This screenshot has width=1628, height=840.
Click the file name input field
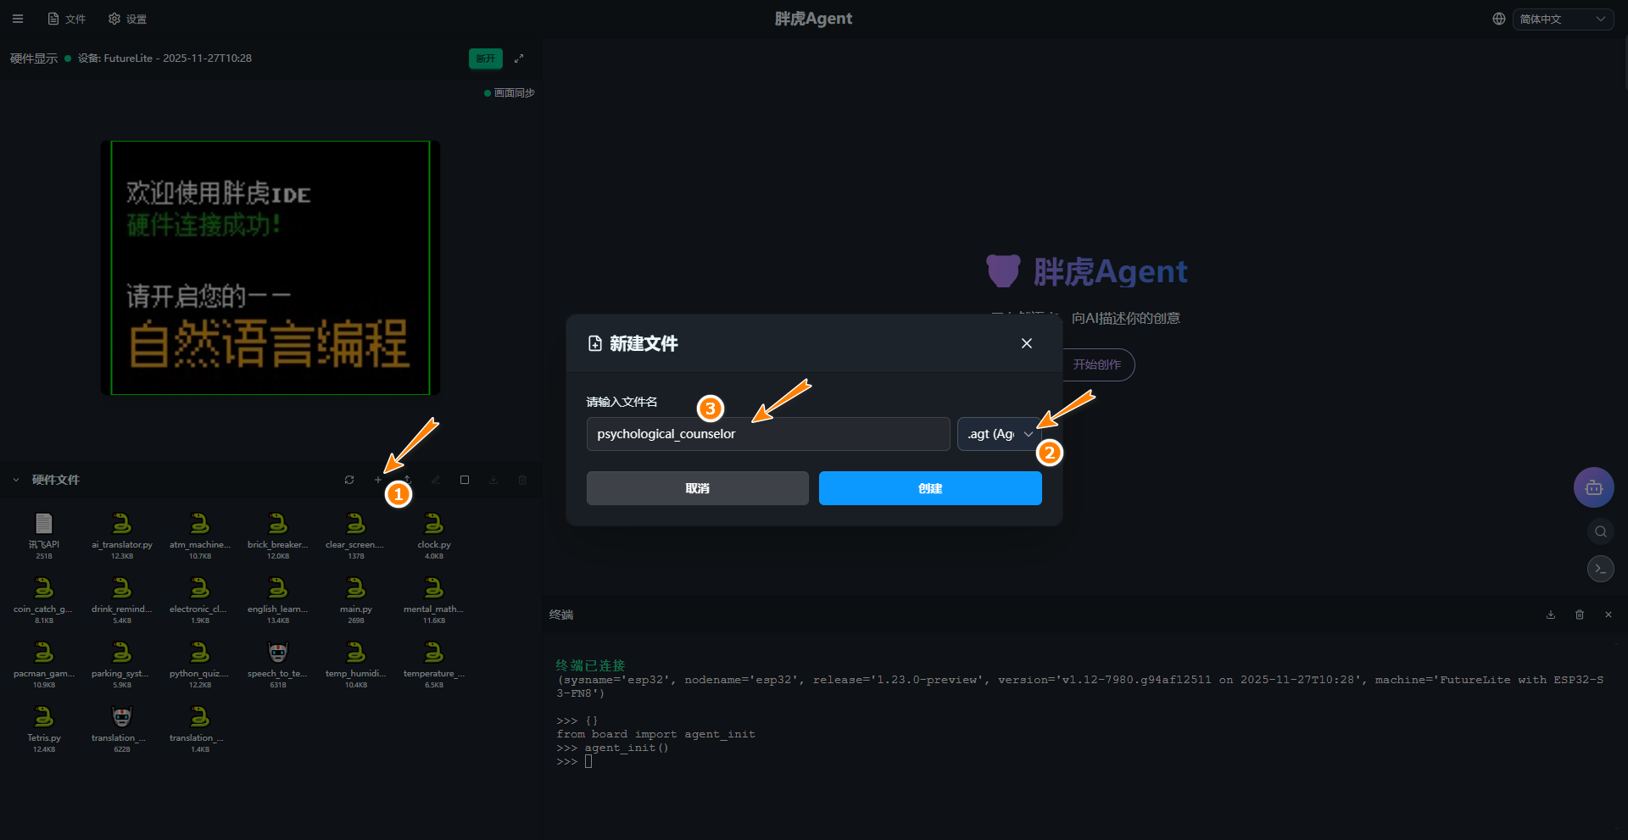(767, 434)
